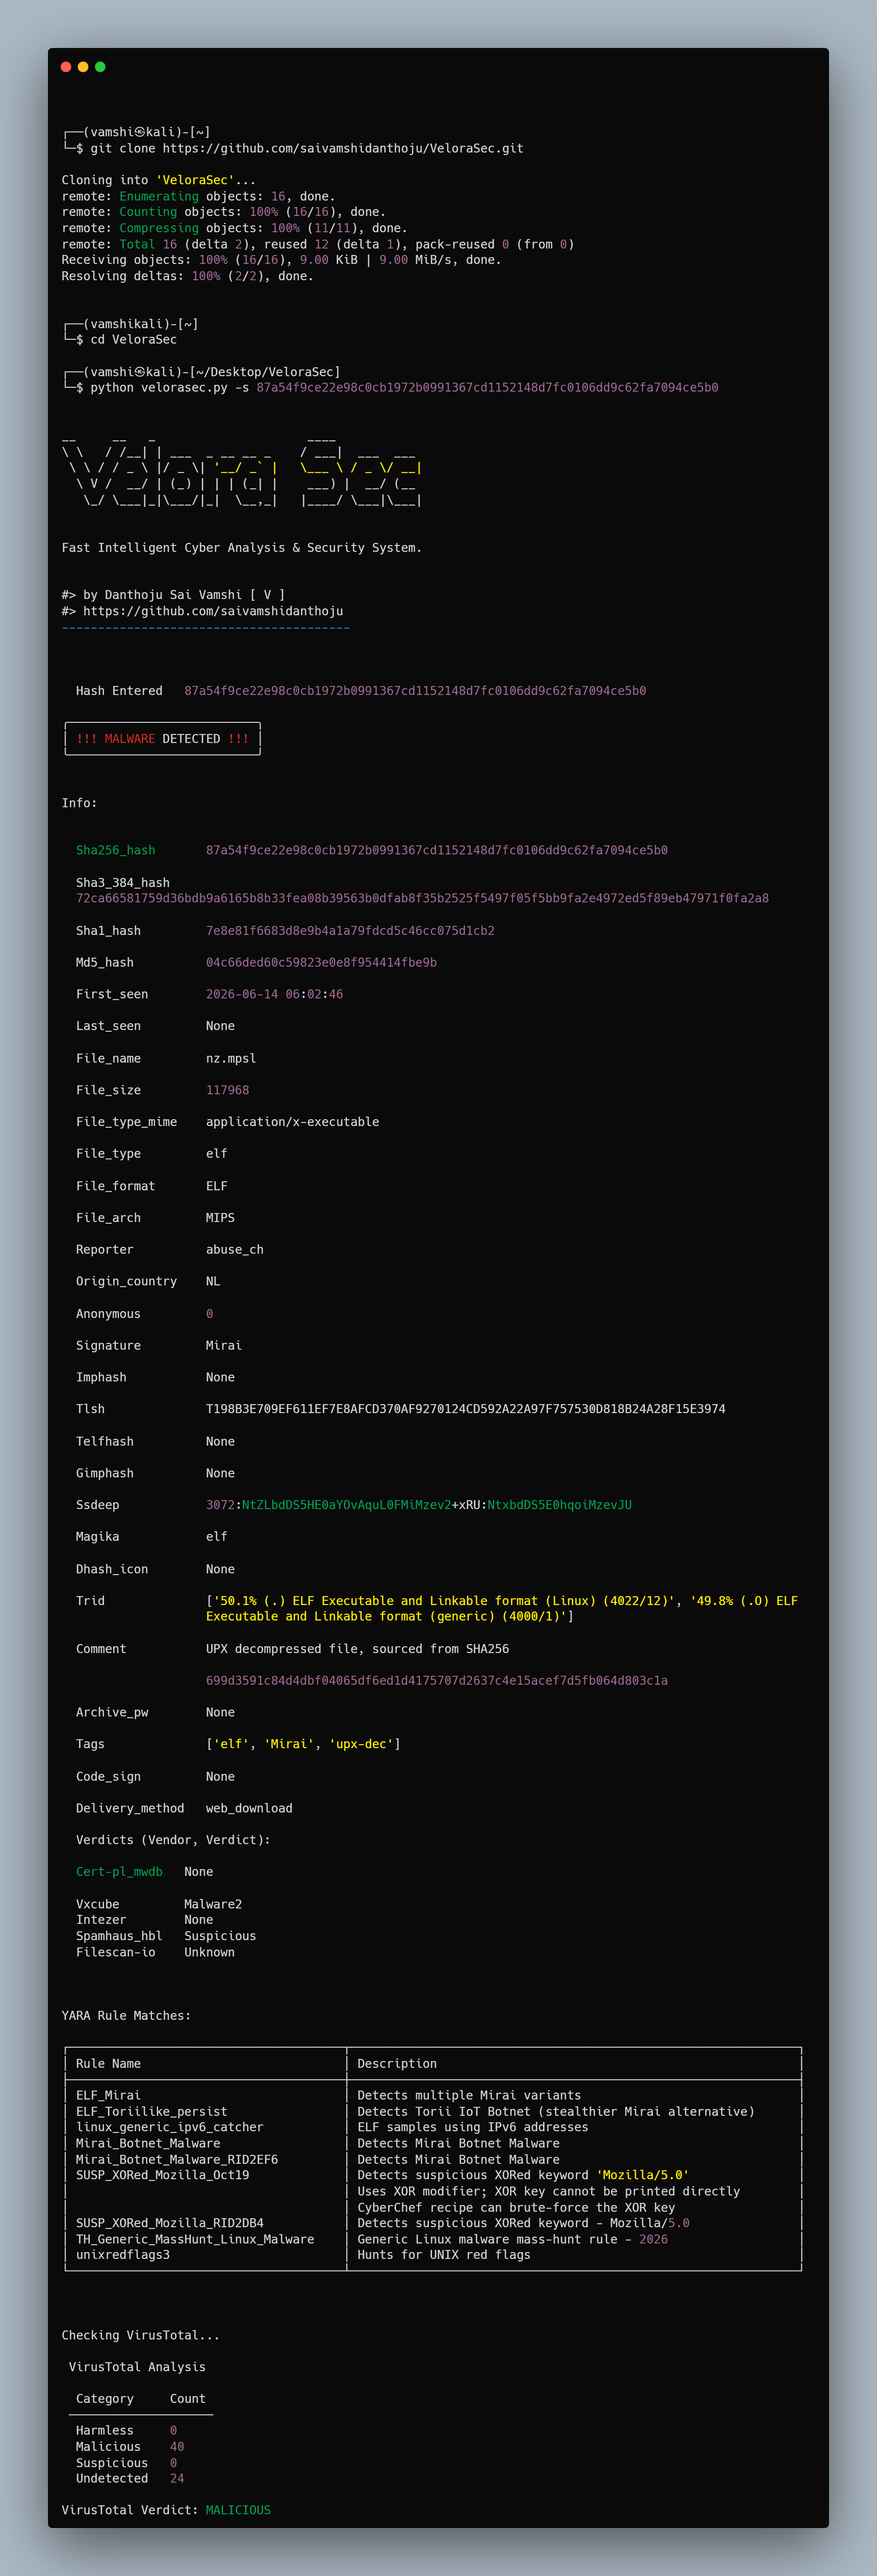Click the 'Checking VirusTotal...' status line
This screenshot has height=2576, width=877.
click(141, 2335)
